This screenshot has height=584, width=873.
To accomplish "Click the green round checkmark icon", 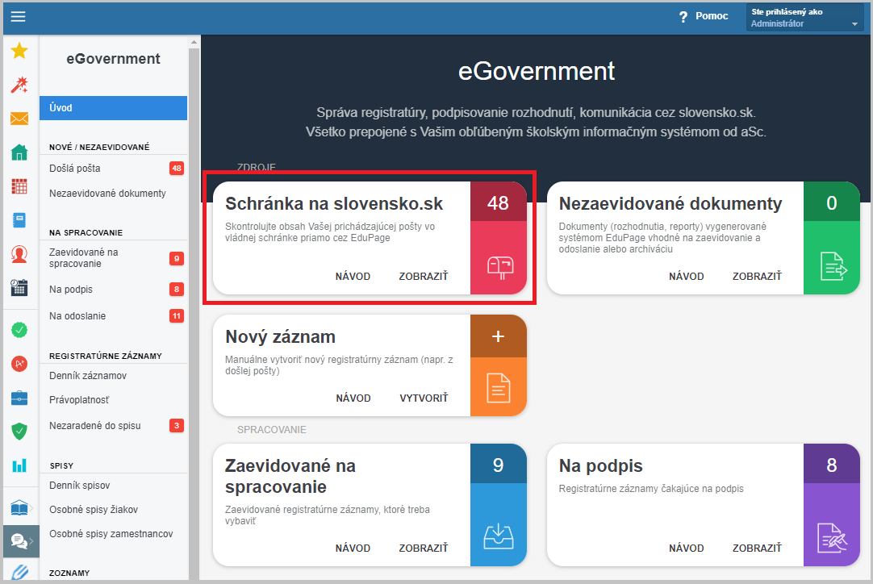I will tap(19, 330).
